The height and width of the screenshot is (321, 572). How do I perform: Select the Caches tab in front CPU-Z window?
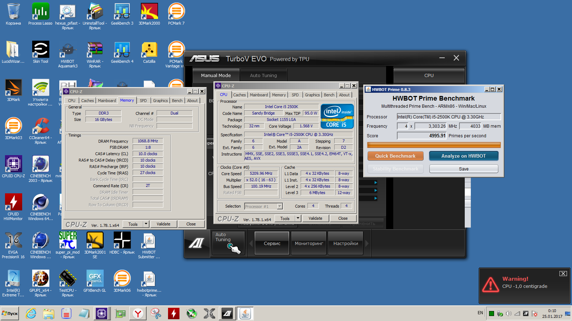240,95
